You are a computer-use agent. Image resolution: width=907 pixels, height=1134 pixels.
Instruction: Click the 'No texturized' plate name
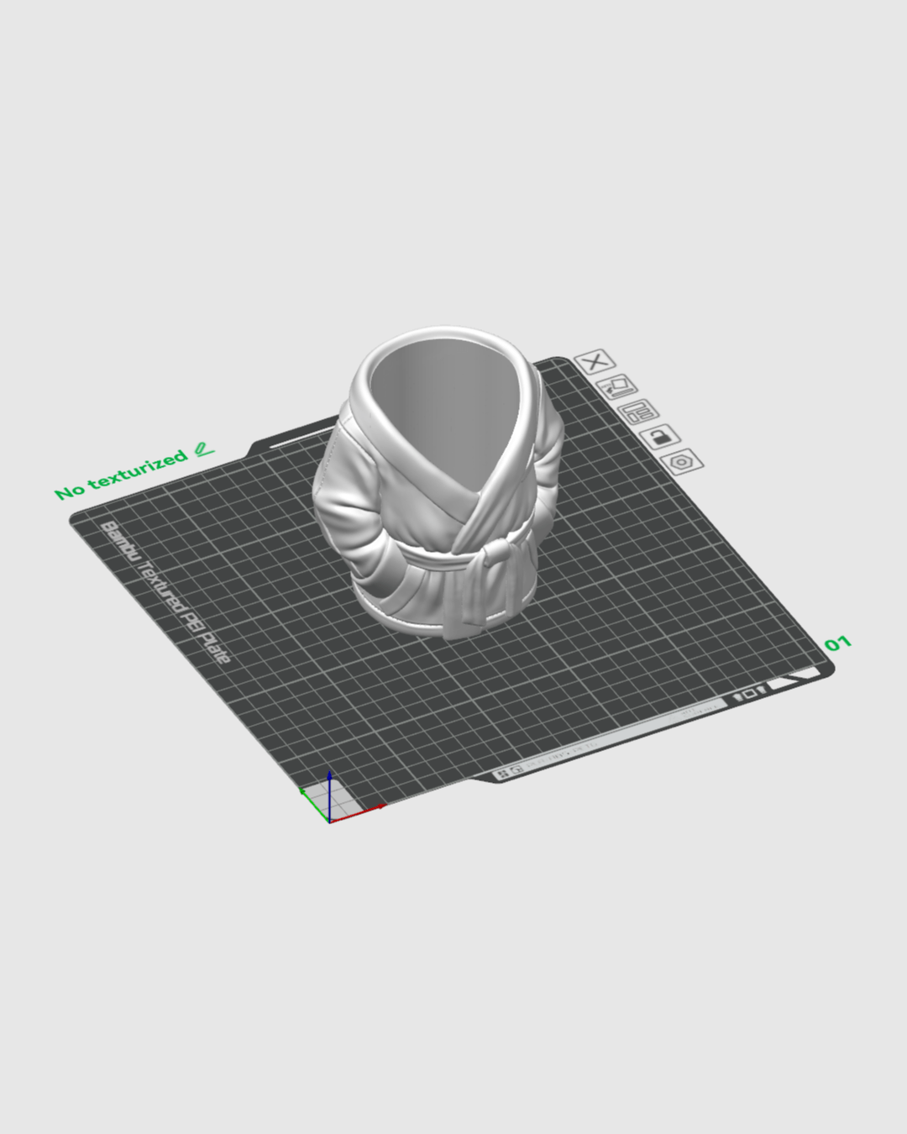(x=120, y=475)
